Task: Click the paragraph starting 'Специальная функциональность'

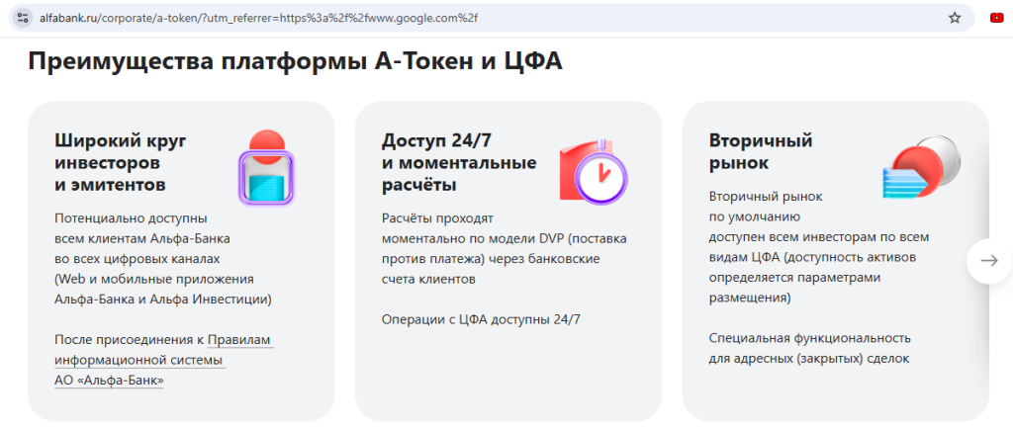Action: coord(809,348)
